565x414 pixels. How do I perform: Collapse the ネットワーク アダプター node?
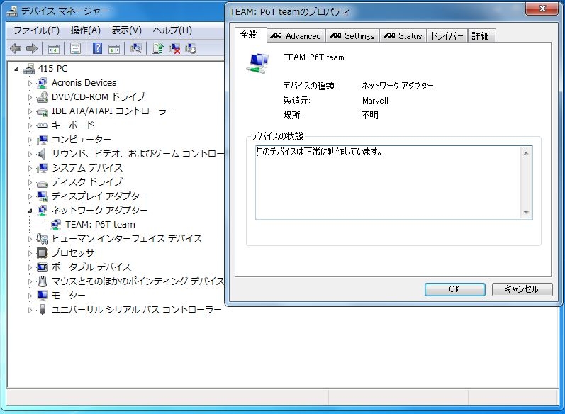(x=30, y=211)
